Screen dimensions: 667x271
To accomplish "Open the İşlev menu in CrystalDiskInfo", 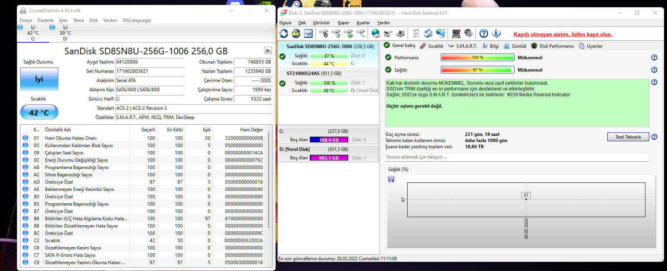I will click(63, 20).
